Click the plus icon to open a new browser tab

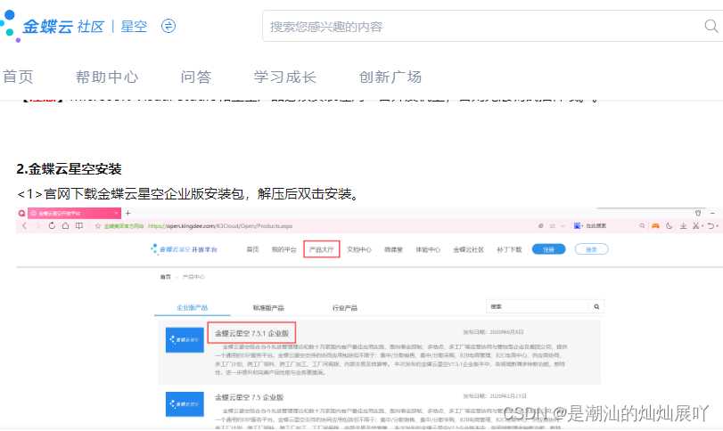128,213
